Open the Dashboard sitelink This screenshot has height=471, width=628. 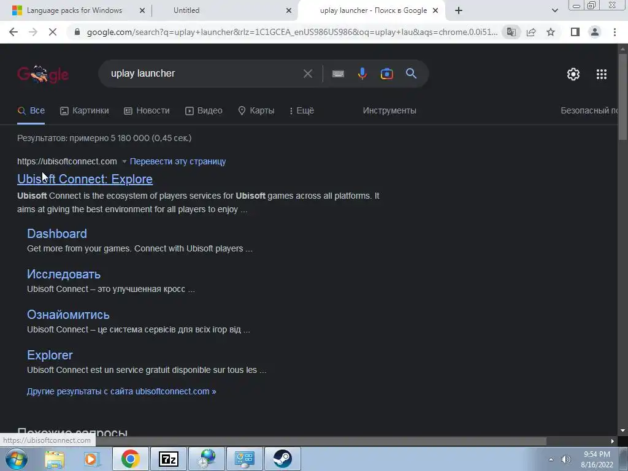coord(57,234)
